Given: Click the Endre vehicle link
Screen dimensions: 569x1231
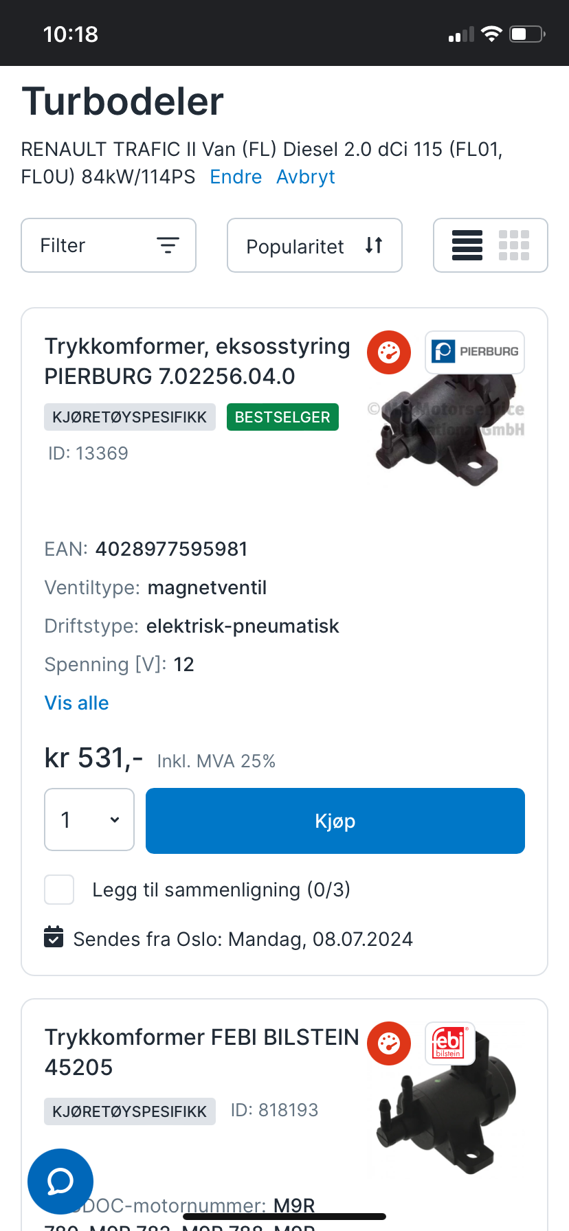Looking at the screenshot, I should pos(236,177).
